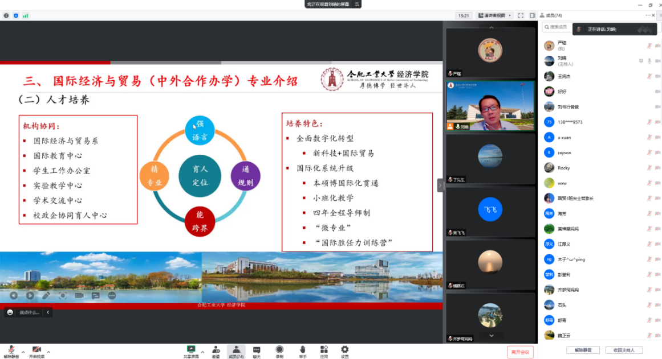Expand microphone options arrow beside 解除静音
The image size is (662, 359).
click(x=23, y=352)
